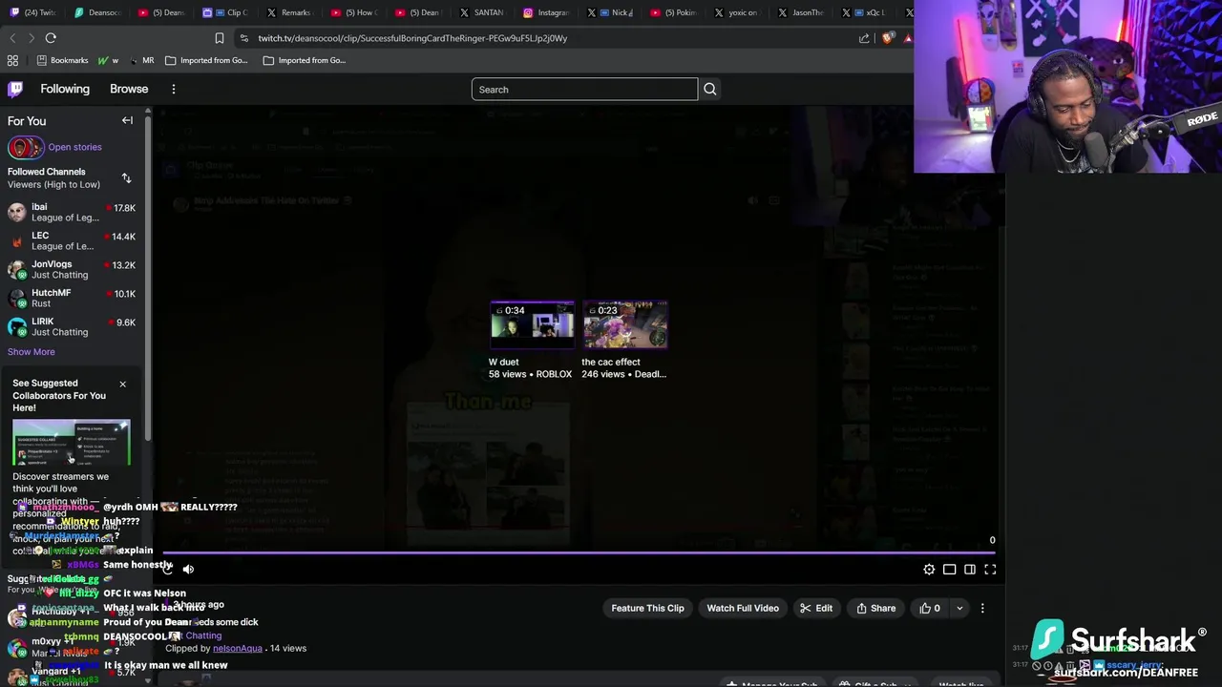Image resolution: width=1222 pixels, height=687 pixels.
Task: Open clip player settings gear
Action: point(929,570)
